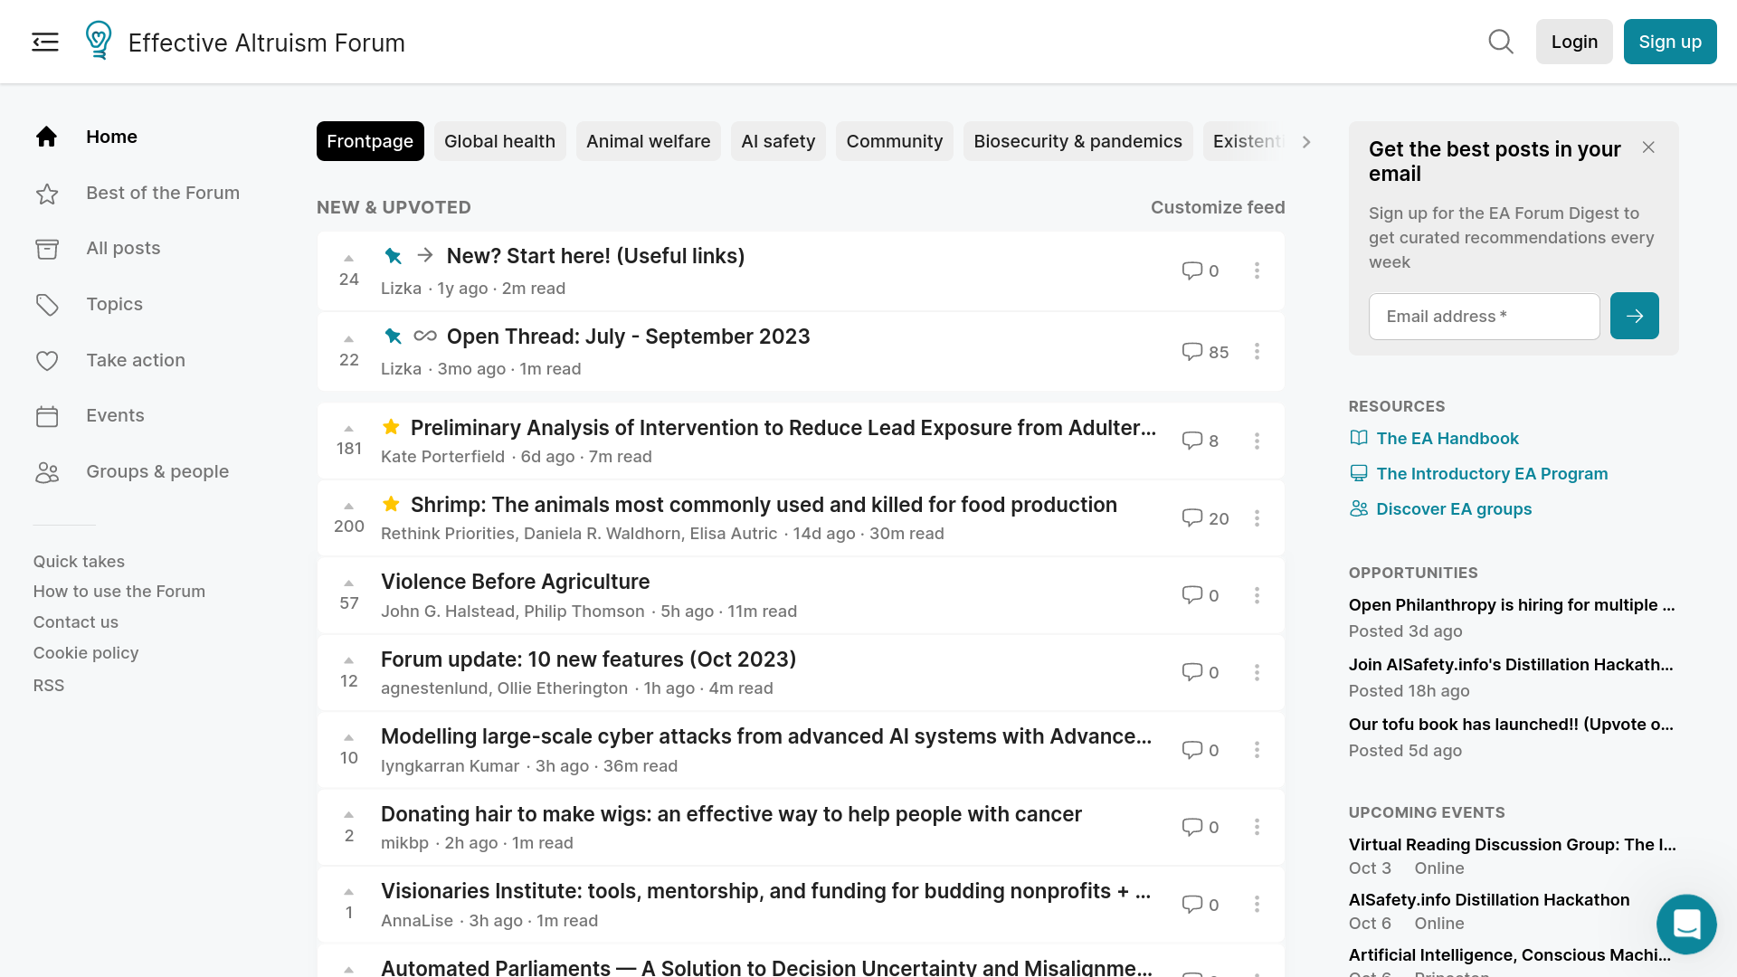1737x977 pixels.
Task: Upvote the 'New? Start here!' post arrow
Action: coord(349,259)
